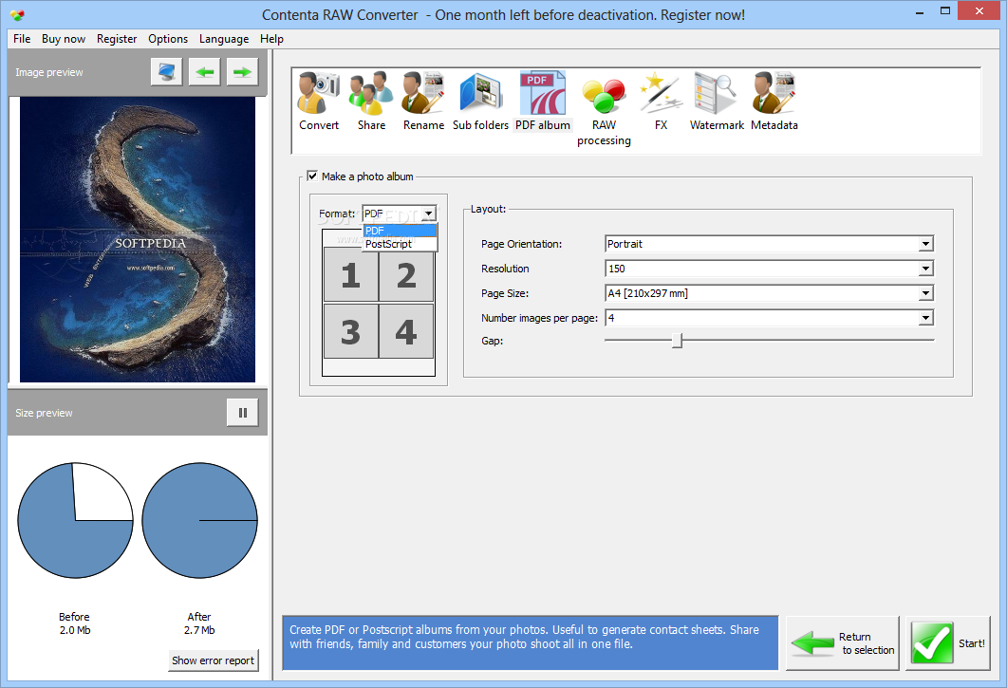The image size is (1007, 688).
Task: Select the PDF album tool
Action: [x=543, y=102]
